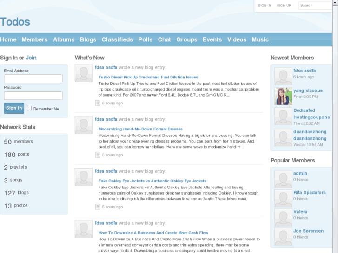Click yang xiaoxue member name
This screenshot has width=338, height=253.
[x=308, y=91]
